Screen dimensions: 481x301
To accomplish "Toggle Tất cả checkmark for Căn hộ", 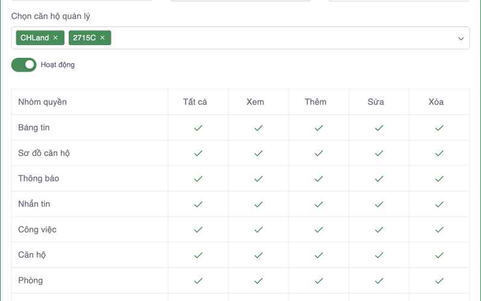I will (198, 255).
